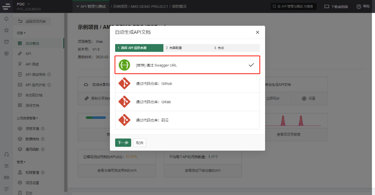Click info icon next to 数据结构
Image resolution: width=375 pixels, height=195 pixels.
[x=43, y=139]
